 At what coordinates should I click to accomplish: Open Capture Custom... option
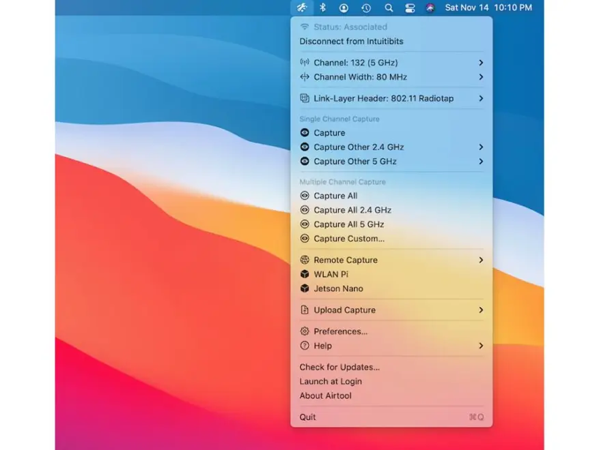click(x=391, y=239)
